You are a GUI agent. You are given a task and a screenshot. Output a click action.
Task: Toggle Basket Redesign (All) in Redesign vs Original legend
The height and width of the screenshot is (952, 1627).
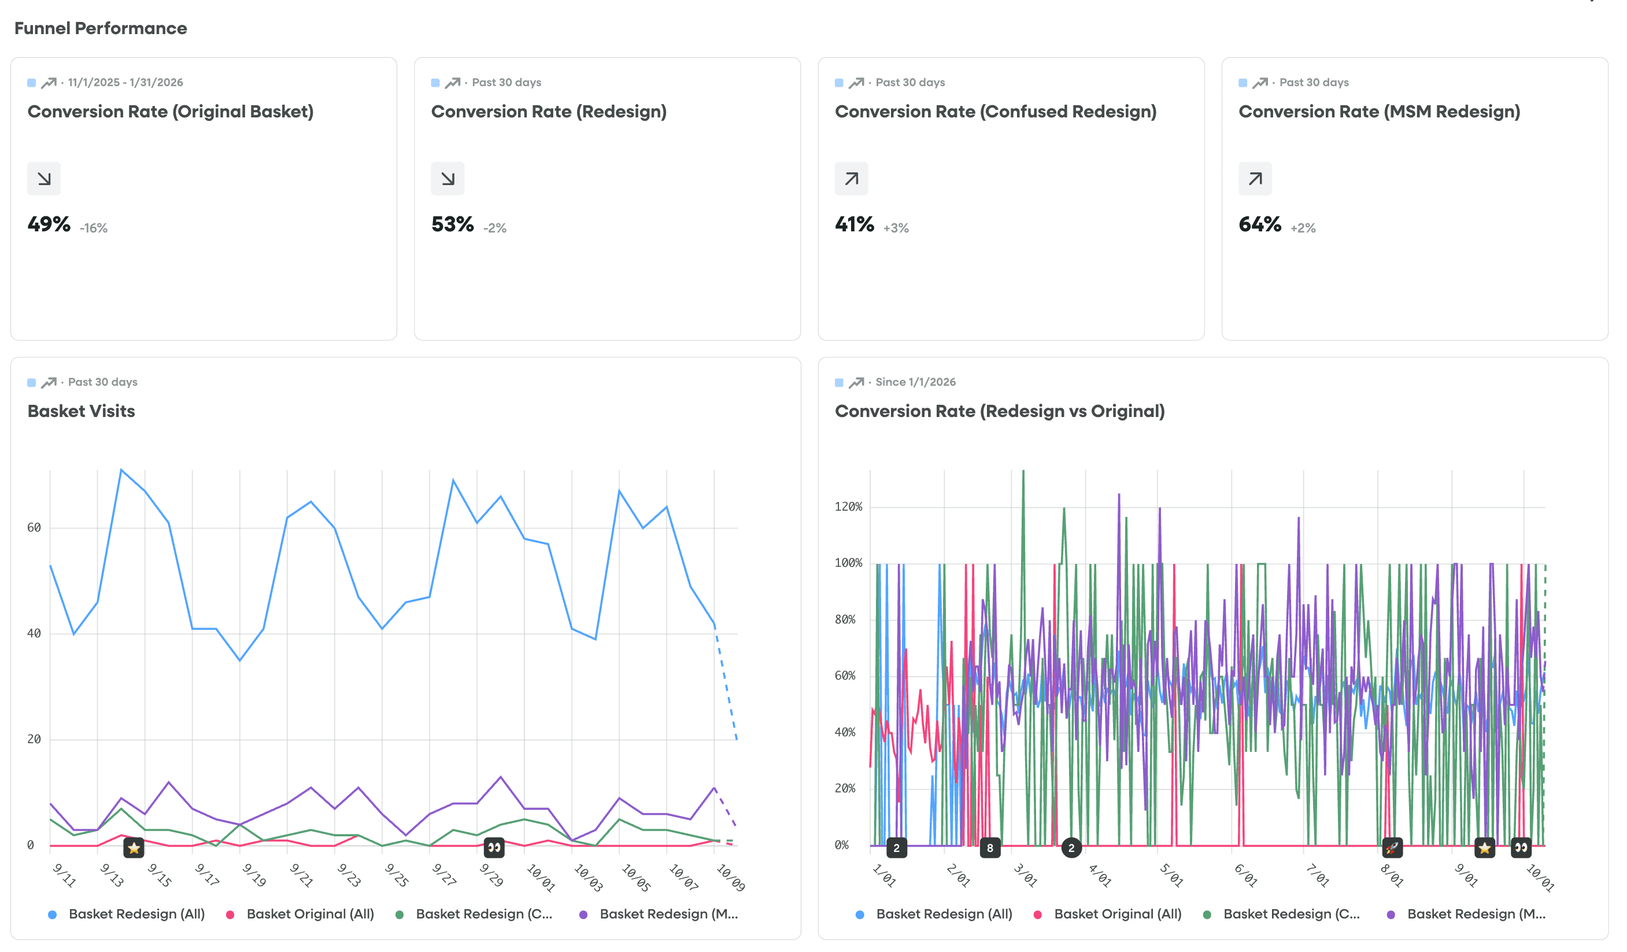934,914
